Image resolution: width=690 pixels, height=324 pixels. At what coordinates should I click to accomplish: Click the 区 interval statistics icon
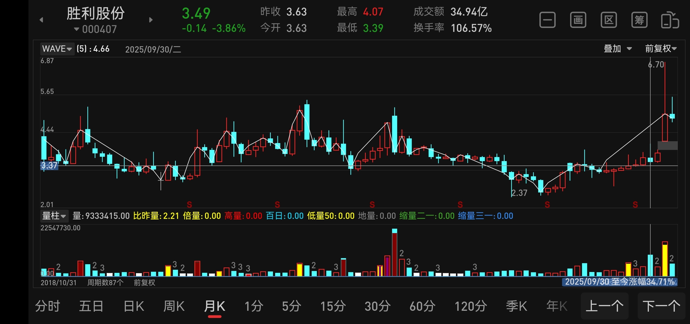coord(609,20)
